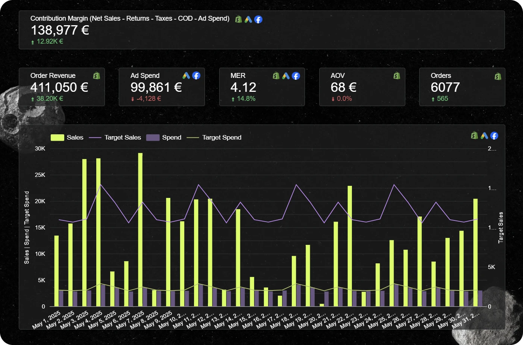Image resolution: width=523 pixels, height=345 pixels.
Task: Click the Orders 6077 metric value
Action: 445,87
